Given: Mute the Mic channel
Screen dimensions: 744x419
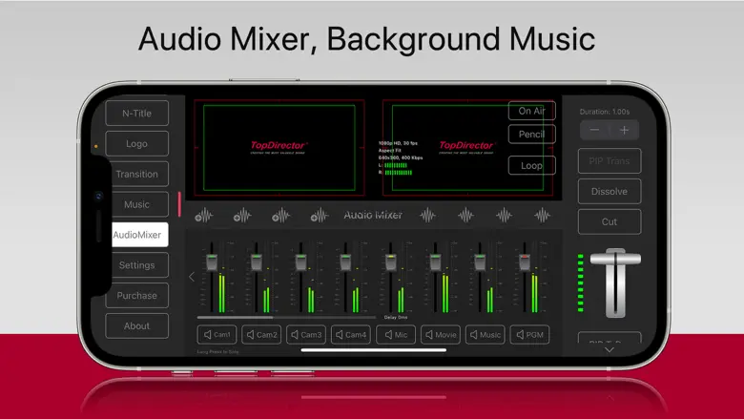Looking at the screenshot, I should 396,335.
